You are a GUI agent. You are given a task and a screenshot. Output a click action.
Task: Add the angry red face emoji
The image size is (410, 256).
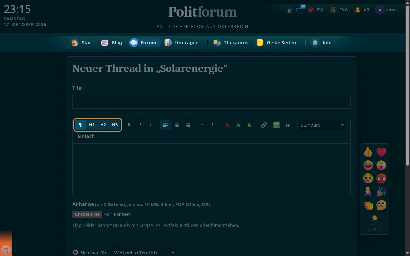(x=381, y=179)
